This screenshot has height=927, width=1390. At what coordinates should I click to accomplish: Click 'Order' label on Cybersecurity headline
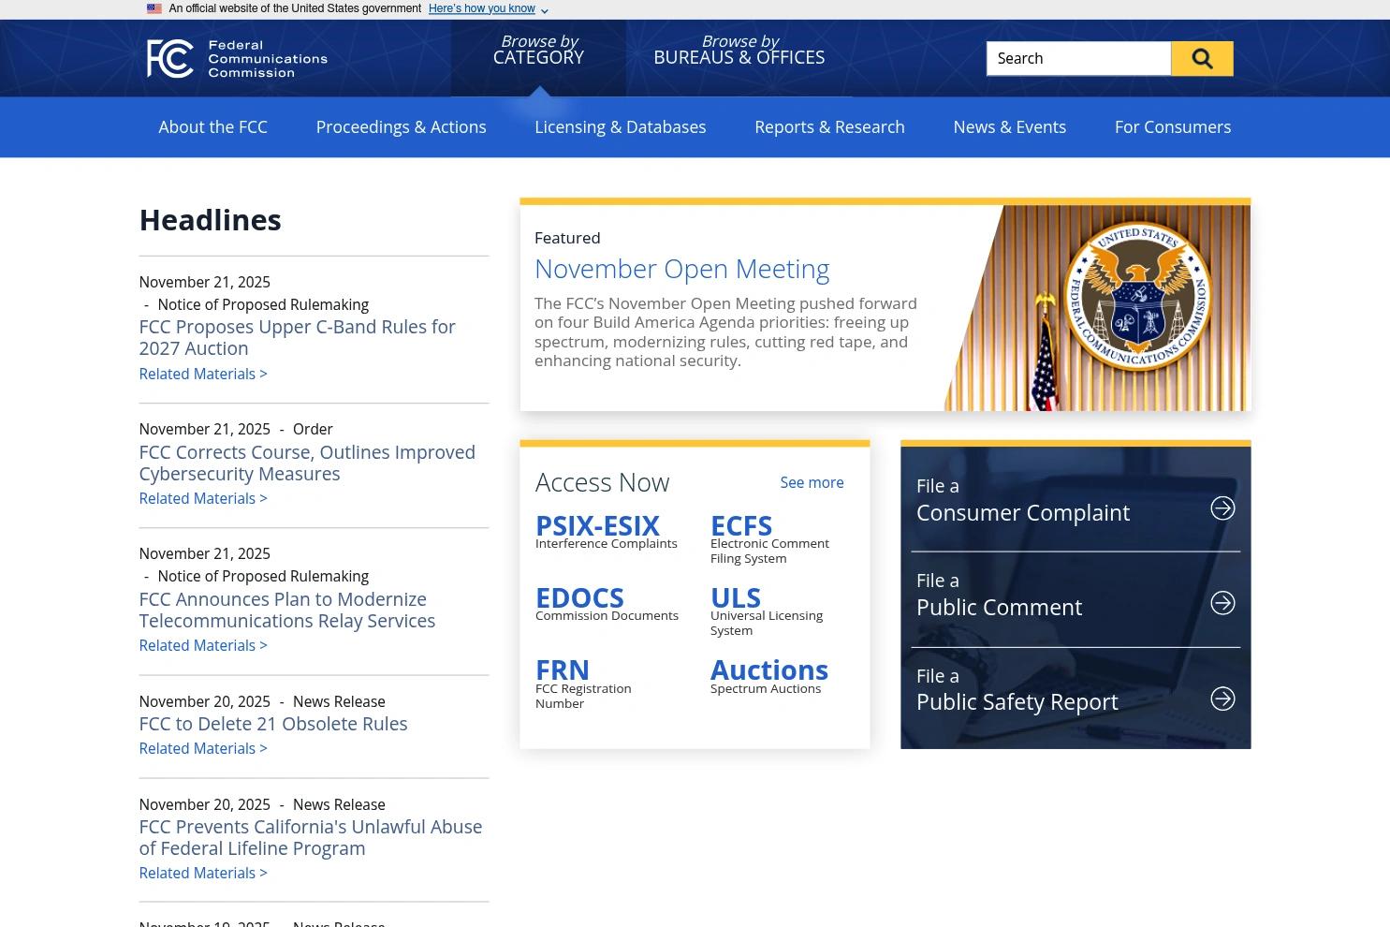[313, 429]
